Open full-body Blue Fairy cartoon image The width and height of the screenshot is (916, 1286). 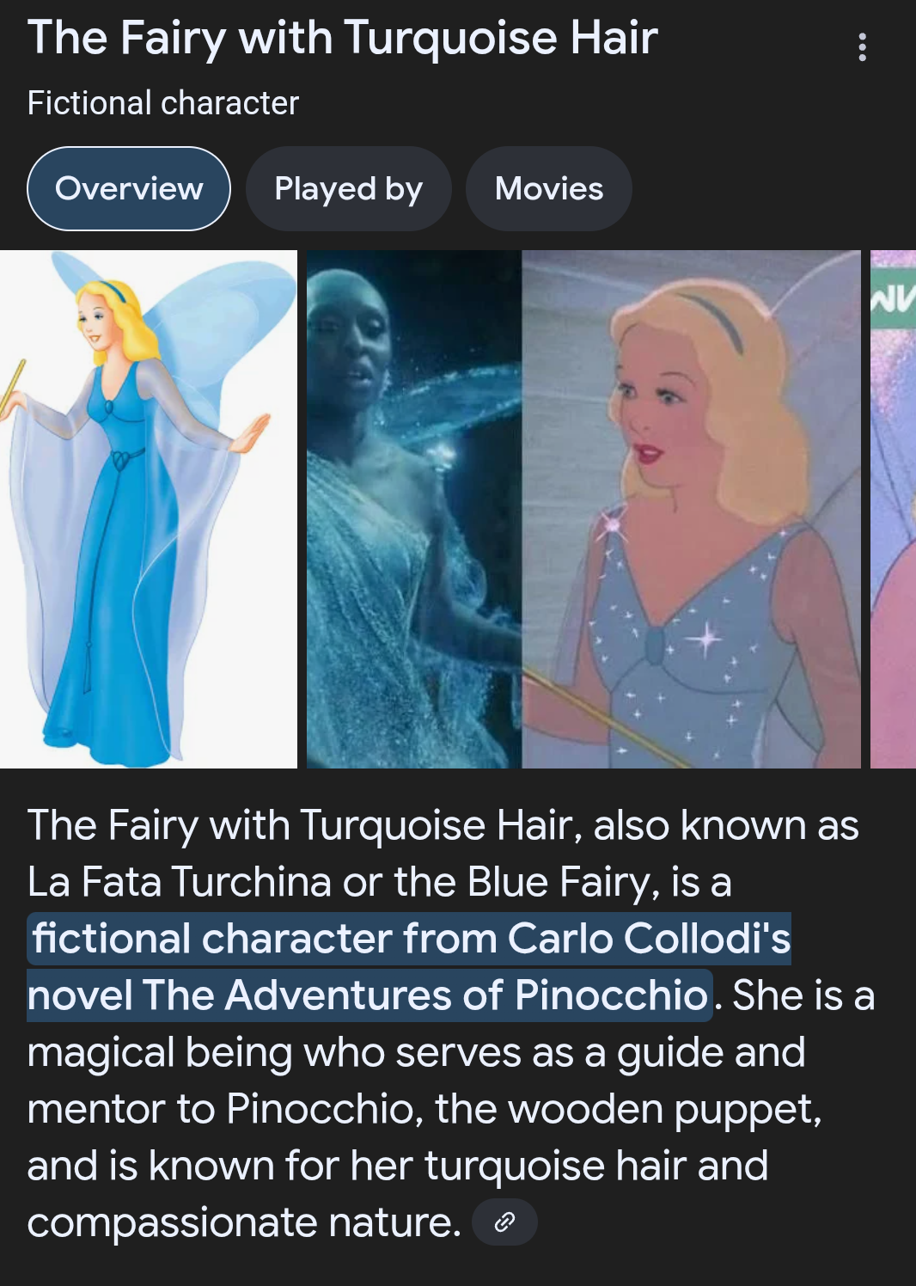coord(149,509)
